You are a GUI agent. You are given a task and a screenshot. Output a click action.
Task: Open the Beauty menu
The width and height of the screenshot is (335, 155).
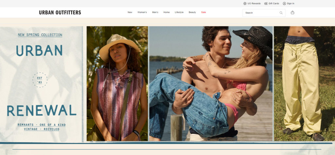(x=192, y=12)
